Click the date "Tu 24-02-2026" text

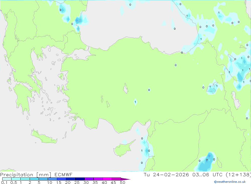[166, 174]
